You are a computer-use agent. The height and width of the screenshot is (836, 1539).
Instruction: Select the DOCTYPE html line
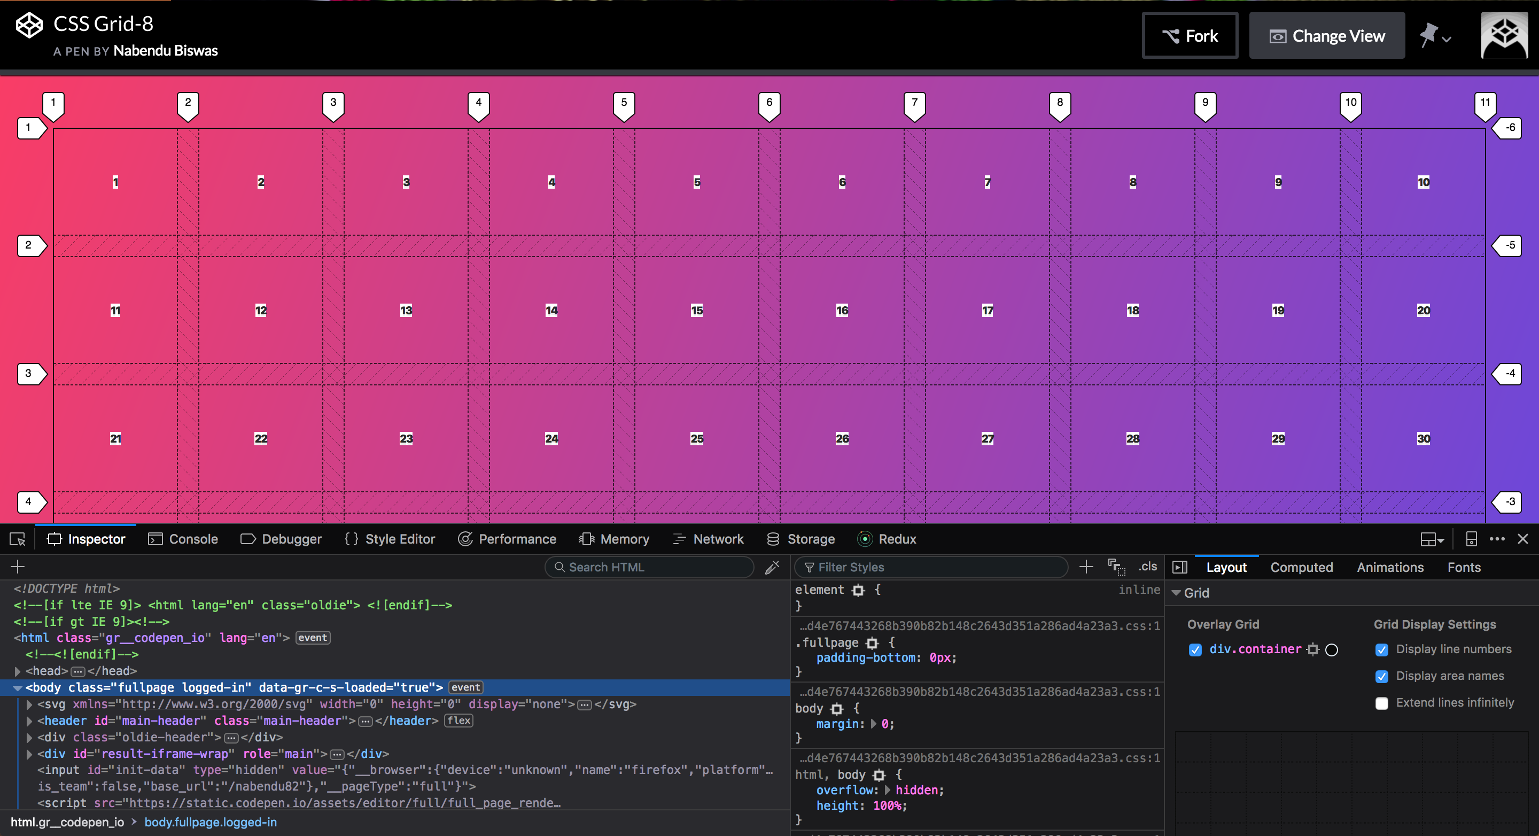tap(67, 589)
